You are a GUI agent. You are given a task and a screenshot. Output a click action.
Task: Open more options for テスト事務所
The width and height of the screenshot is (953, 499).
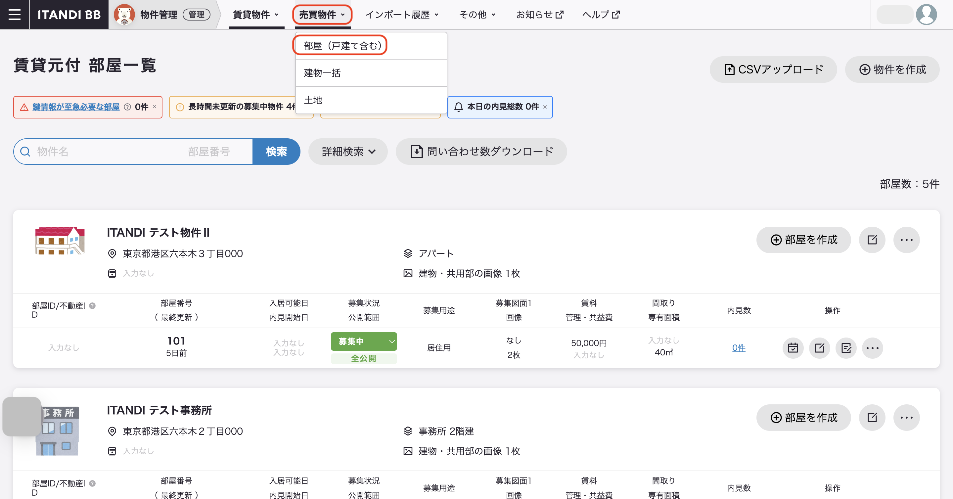pos(906,417)
